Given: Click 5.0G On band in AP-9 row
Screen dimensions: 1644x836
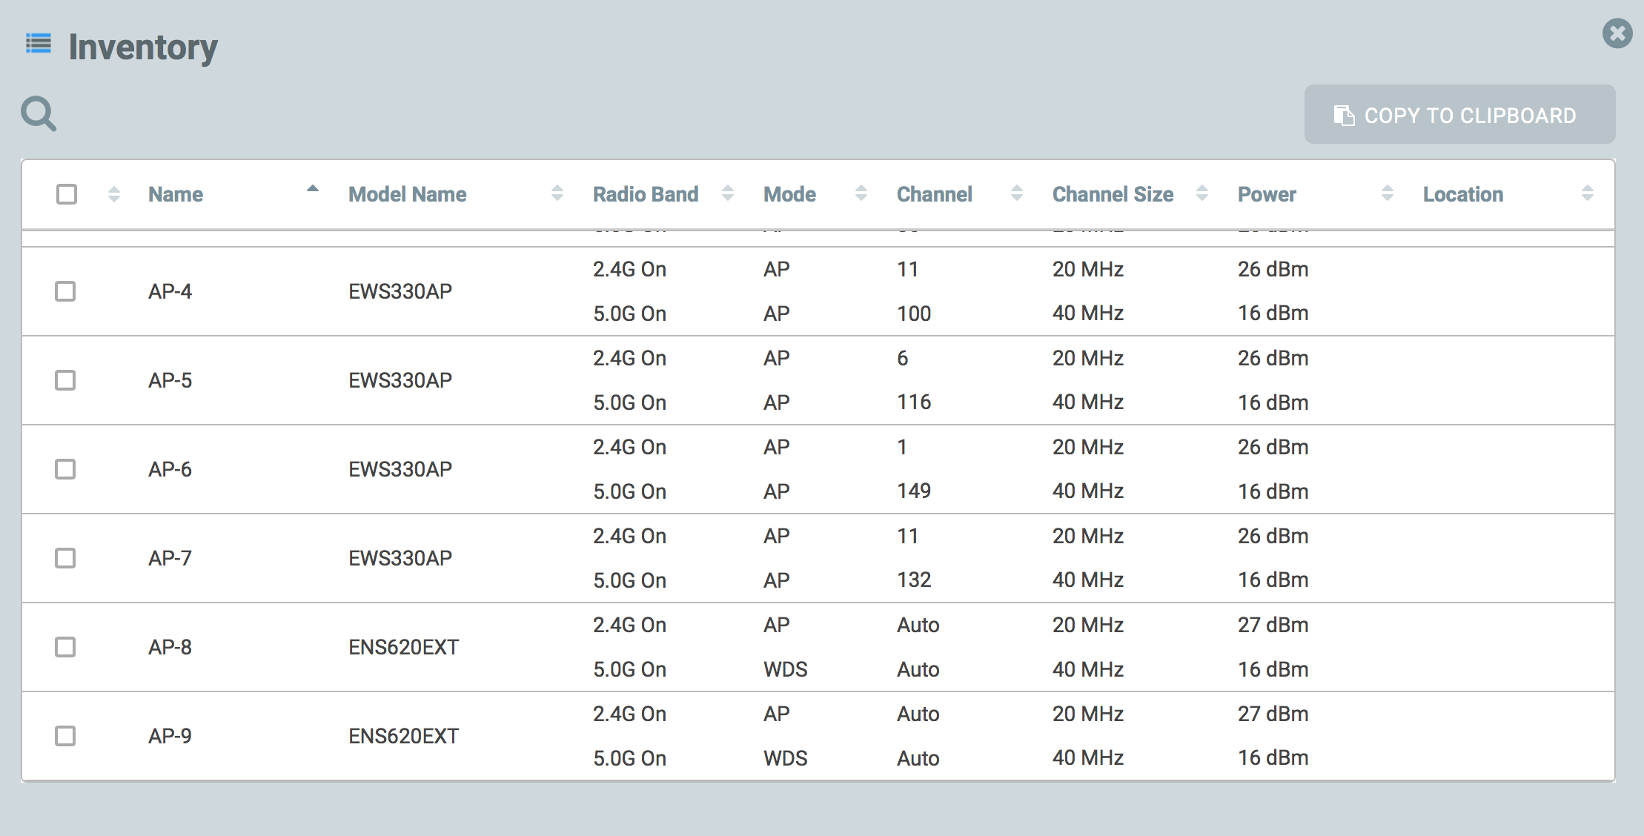Looking at the screenshot, I should (629, 758).
